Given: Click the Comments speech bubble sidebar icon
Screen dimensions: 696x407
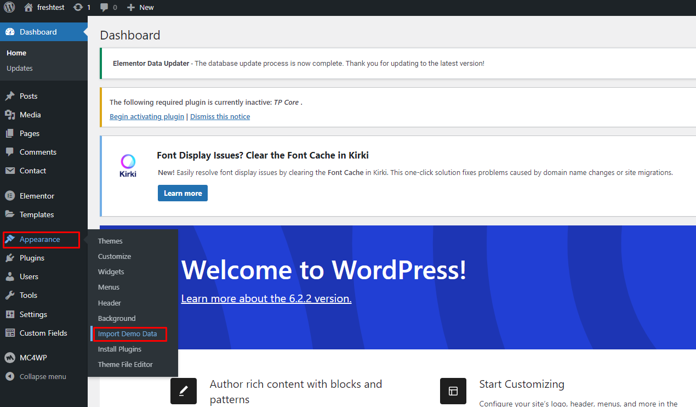Looking at the screenshot, I should (x=10, y=152).
